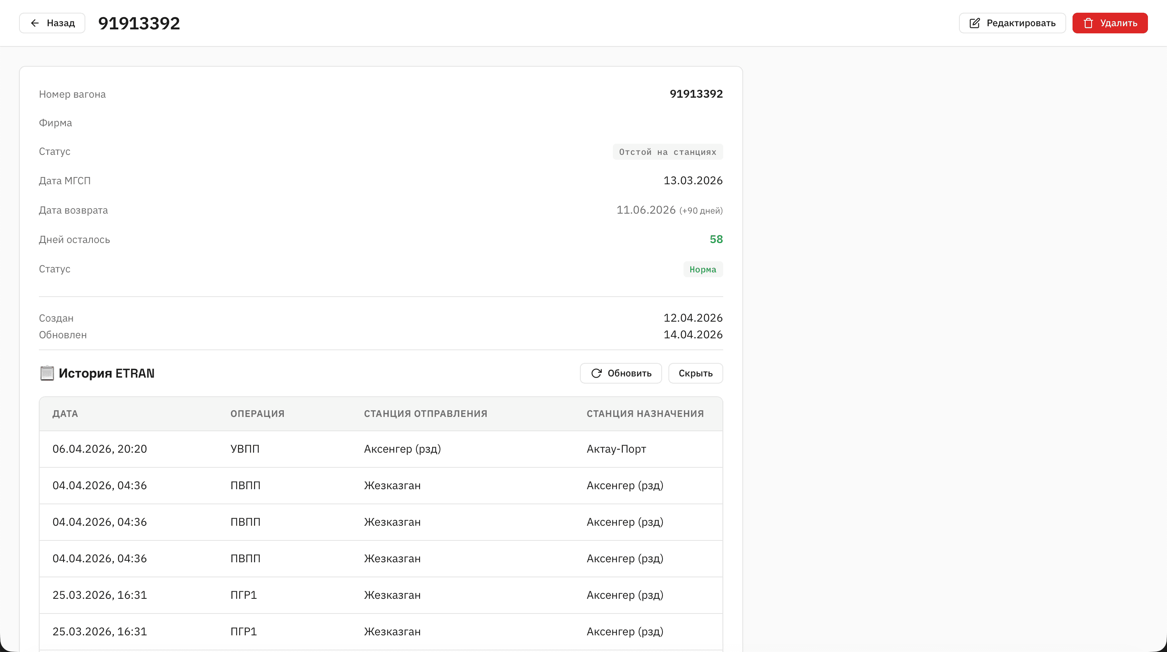
Task: Click the green Норма status badge
Action: pyautogui.click(x=702, y=270)
